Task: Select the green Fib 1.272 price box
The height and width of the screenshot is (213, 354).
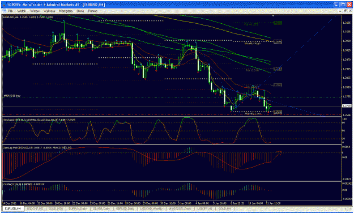Action: (x=278, y=23)
